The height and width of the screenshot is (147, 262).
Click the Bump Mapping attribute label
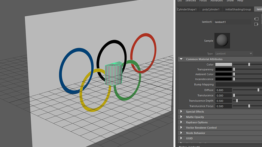(204, 85)
